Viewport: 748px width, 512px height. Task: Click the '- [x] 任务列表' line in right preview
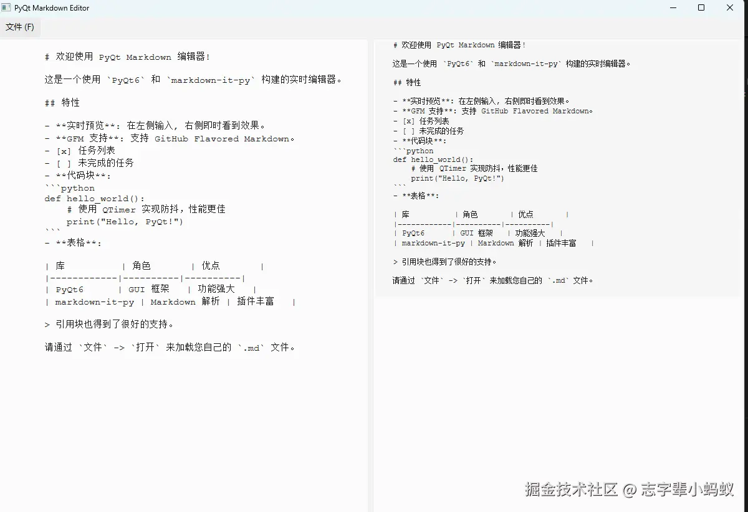coord(421,121)
